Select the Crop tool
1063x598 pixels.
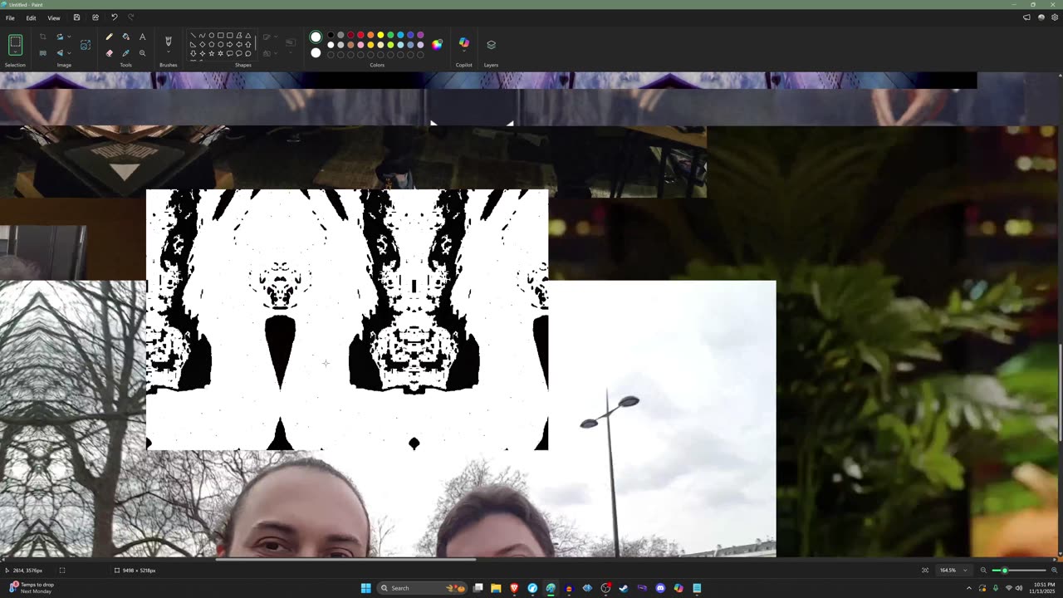[x=42, y=37]
